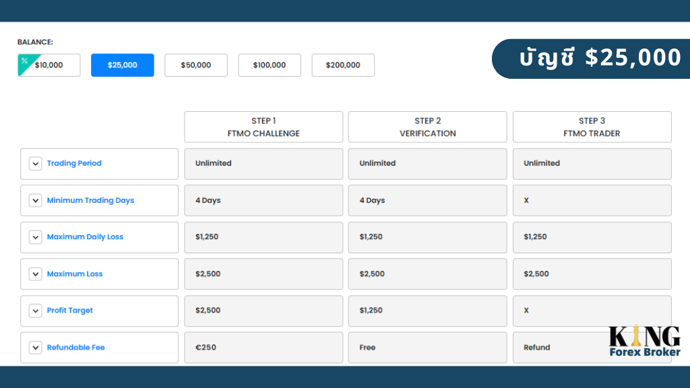Click Step 3 Minimum Trading Days X cell
This screenshot has height=388, width=690.
pyautogui.click(x=592, y=201)
